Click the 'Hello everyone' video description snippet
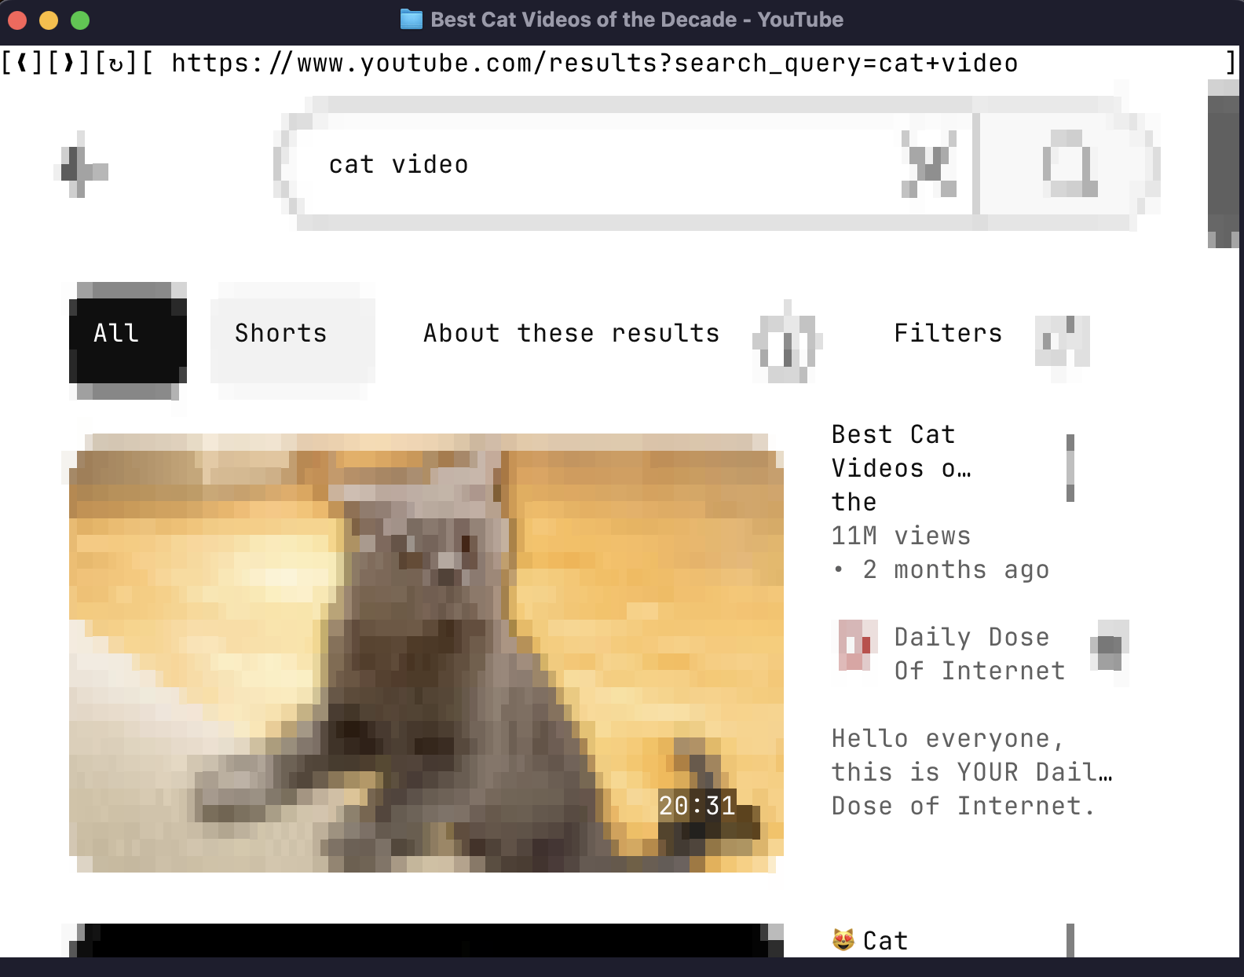This screenshot has height=977, width=1244. click(x=971, y=772)
